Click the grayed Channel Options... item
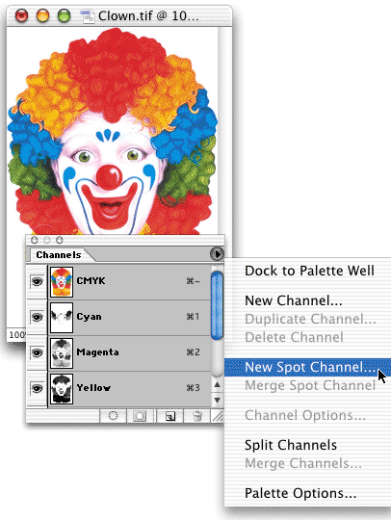Image resolution: width=391 pixels, height=520 pixels. (x=305, y=415)
